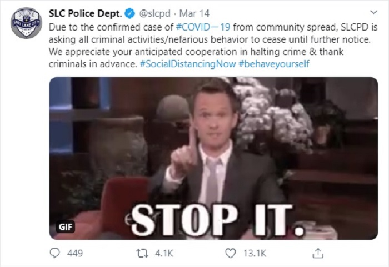Image resolution: width=389 pixels, height=267 pixels.
Task: Open the #behaveyourself hashtag
Action: tap(274, 64)
